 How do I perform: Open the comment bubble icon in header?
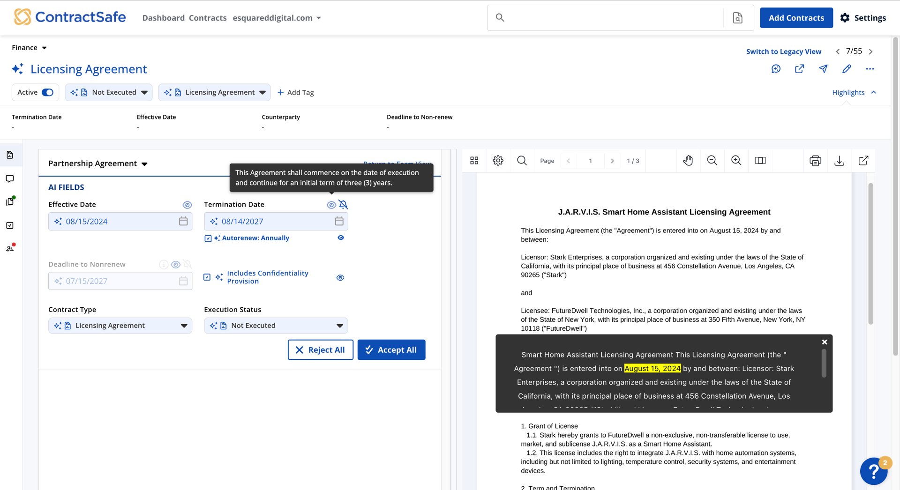776,69
